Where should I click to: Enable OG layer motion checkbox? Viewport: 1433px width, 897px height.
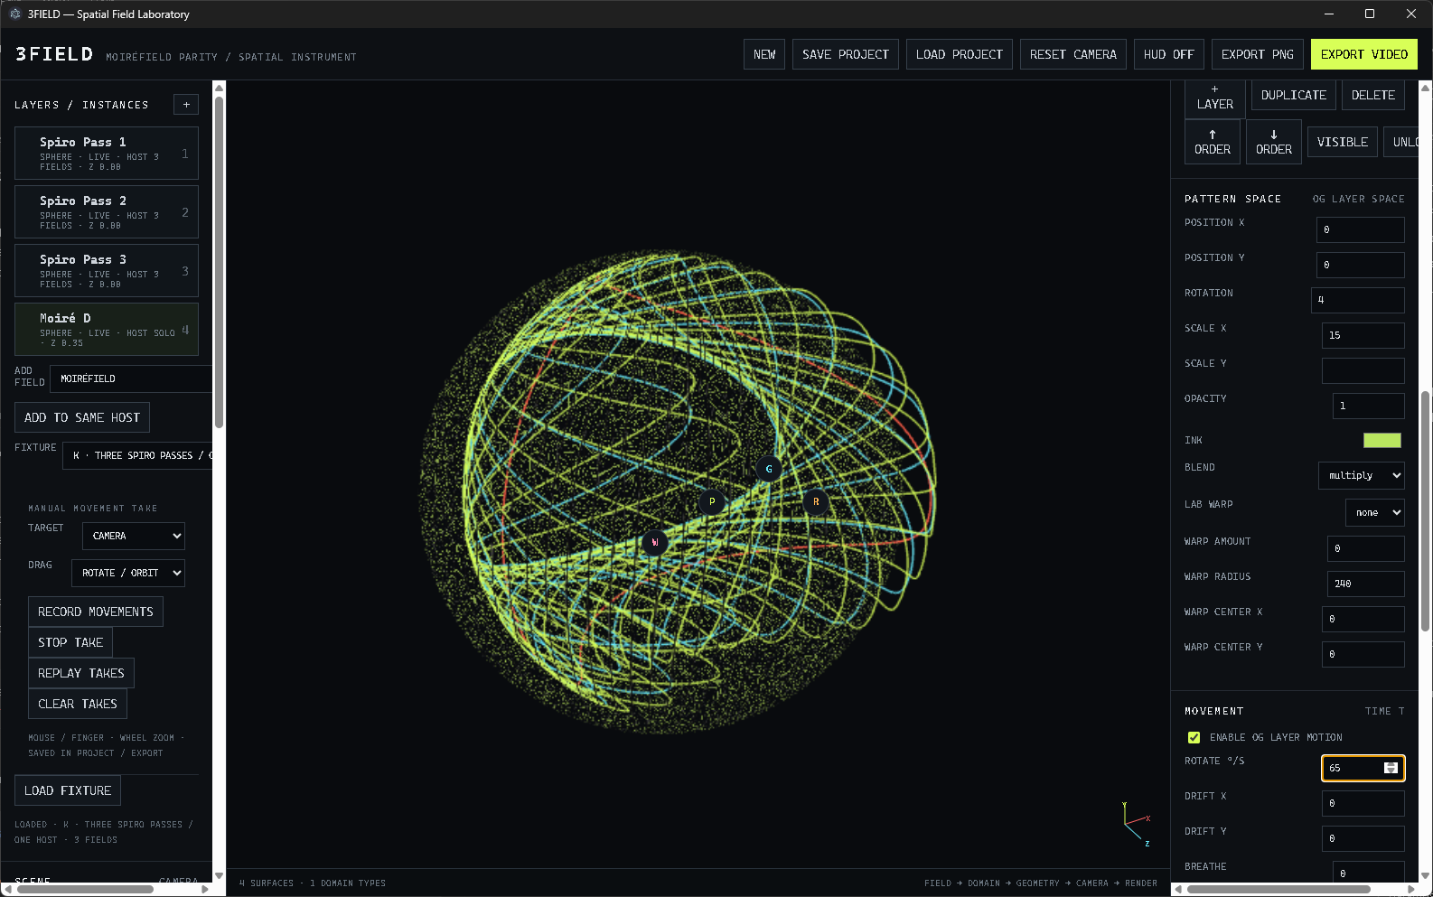(x=1194, y=737)
